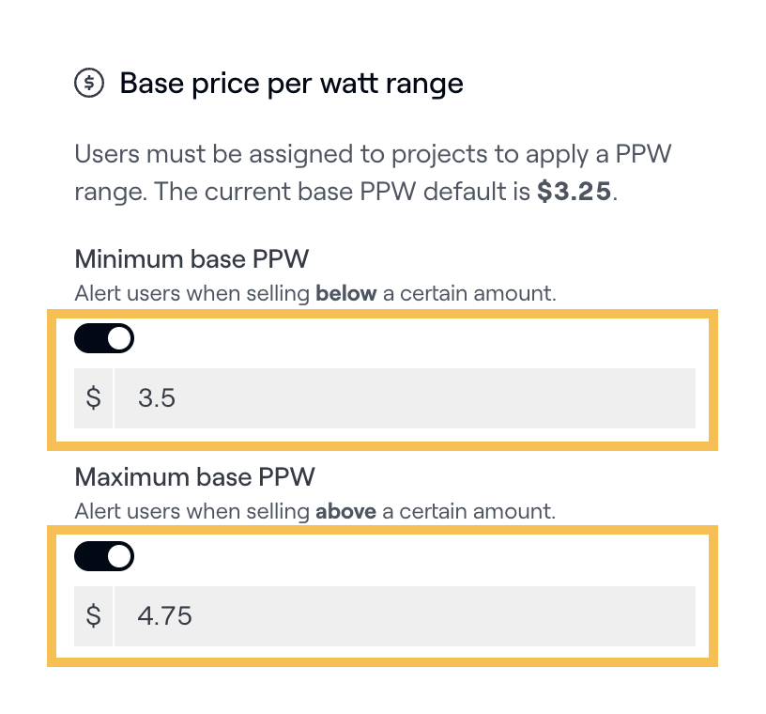Image resolution: width=766 pixels, height=714 pixels.
Task: Select the Minimum base PPW label
Action: [x=191, y=258]
